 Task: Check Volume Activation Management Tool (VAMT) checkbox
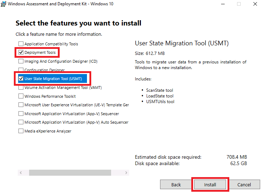point(21,87)
